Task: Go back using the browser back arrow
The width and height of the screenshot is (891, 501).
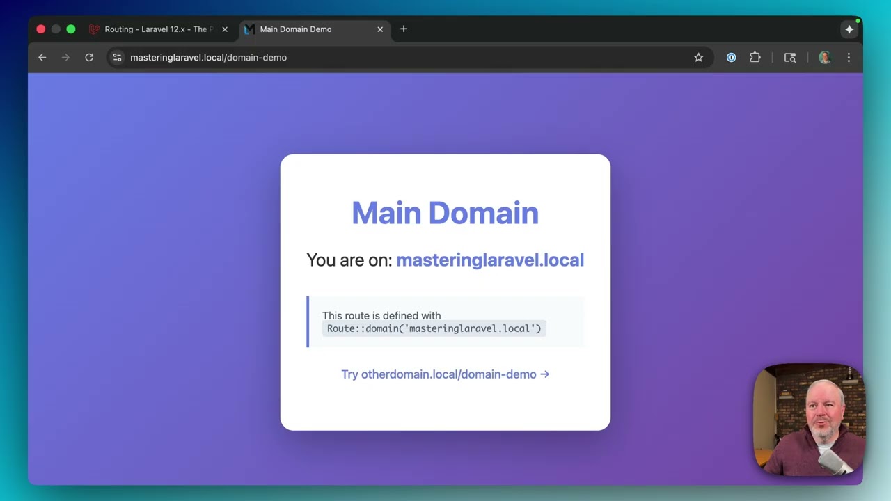Action: coord(42,58)
